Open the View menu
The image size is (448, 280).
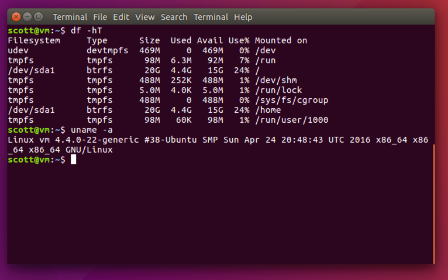tap(145, 17)
